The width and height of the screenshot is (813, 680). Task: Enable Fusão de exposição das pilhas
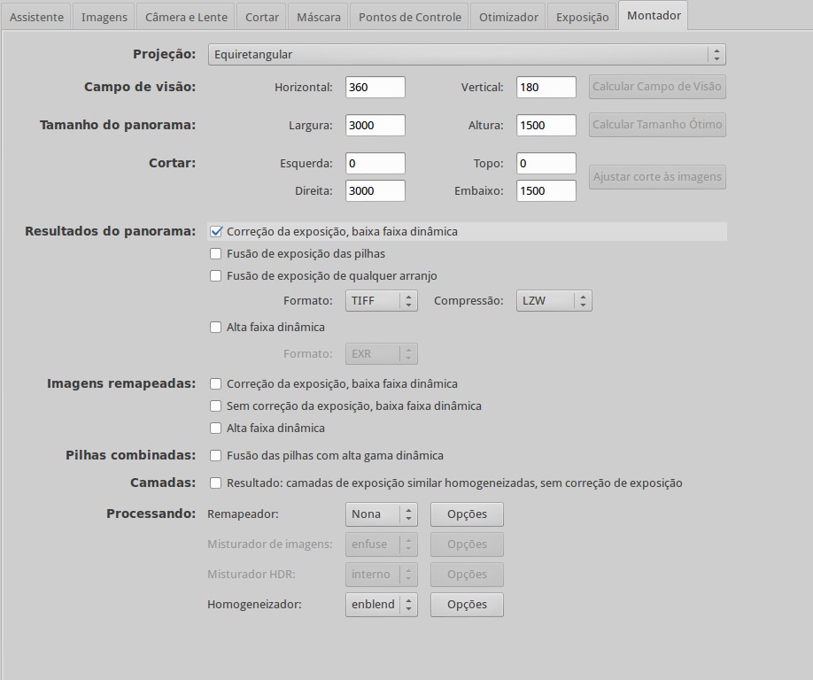pyautogui.click(x=215, y=254)
